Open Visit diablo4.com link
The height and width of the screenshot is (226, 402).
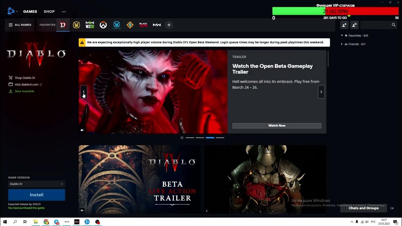26,84
